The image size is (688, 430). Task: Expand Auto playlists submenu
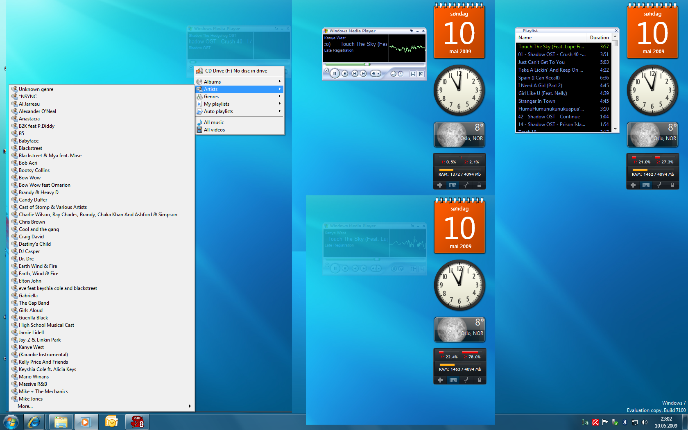(x=240, y=111)
